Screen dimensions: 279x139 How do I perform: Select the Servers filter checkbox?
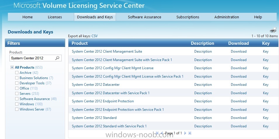coord(17,94)
